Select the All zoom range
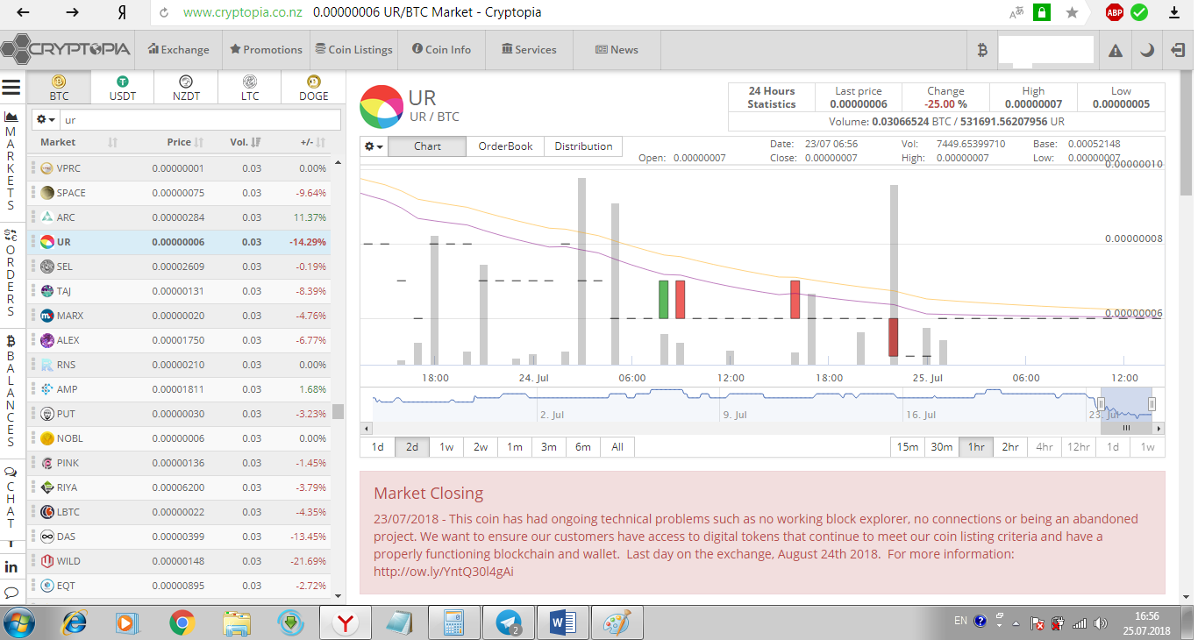The width and height of the screenshot is (1198, 640). [x=617, y=447]
